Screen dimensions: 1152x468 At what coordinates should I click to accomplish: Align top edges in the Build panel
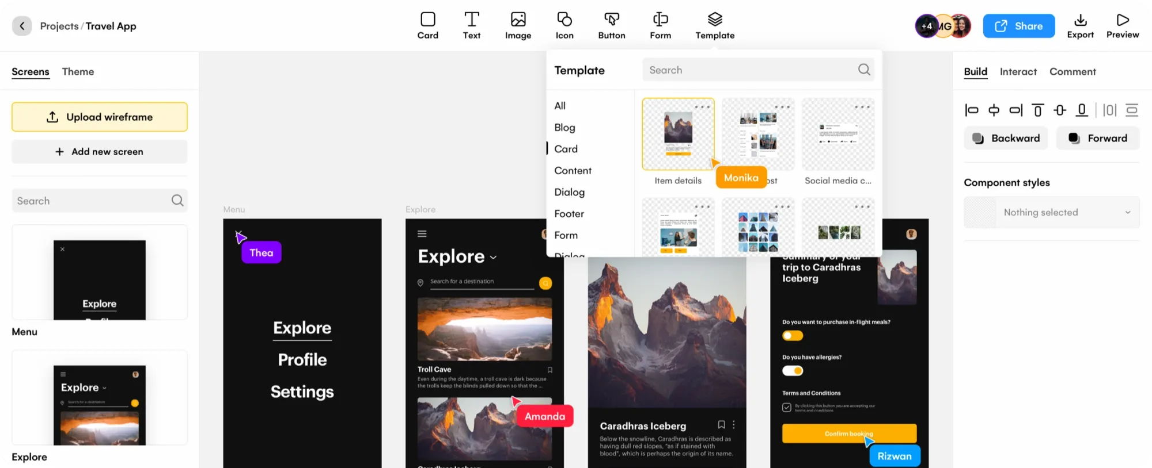[1038, 110]
